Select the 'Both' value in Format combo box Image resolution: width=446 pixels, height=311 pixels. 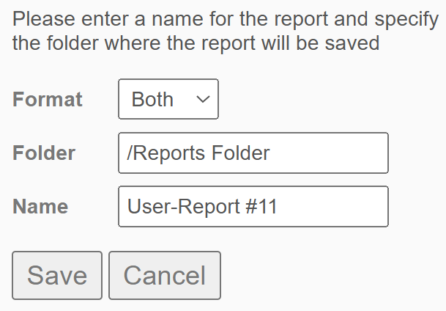point(153,99)
